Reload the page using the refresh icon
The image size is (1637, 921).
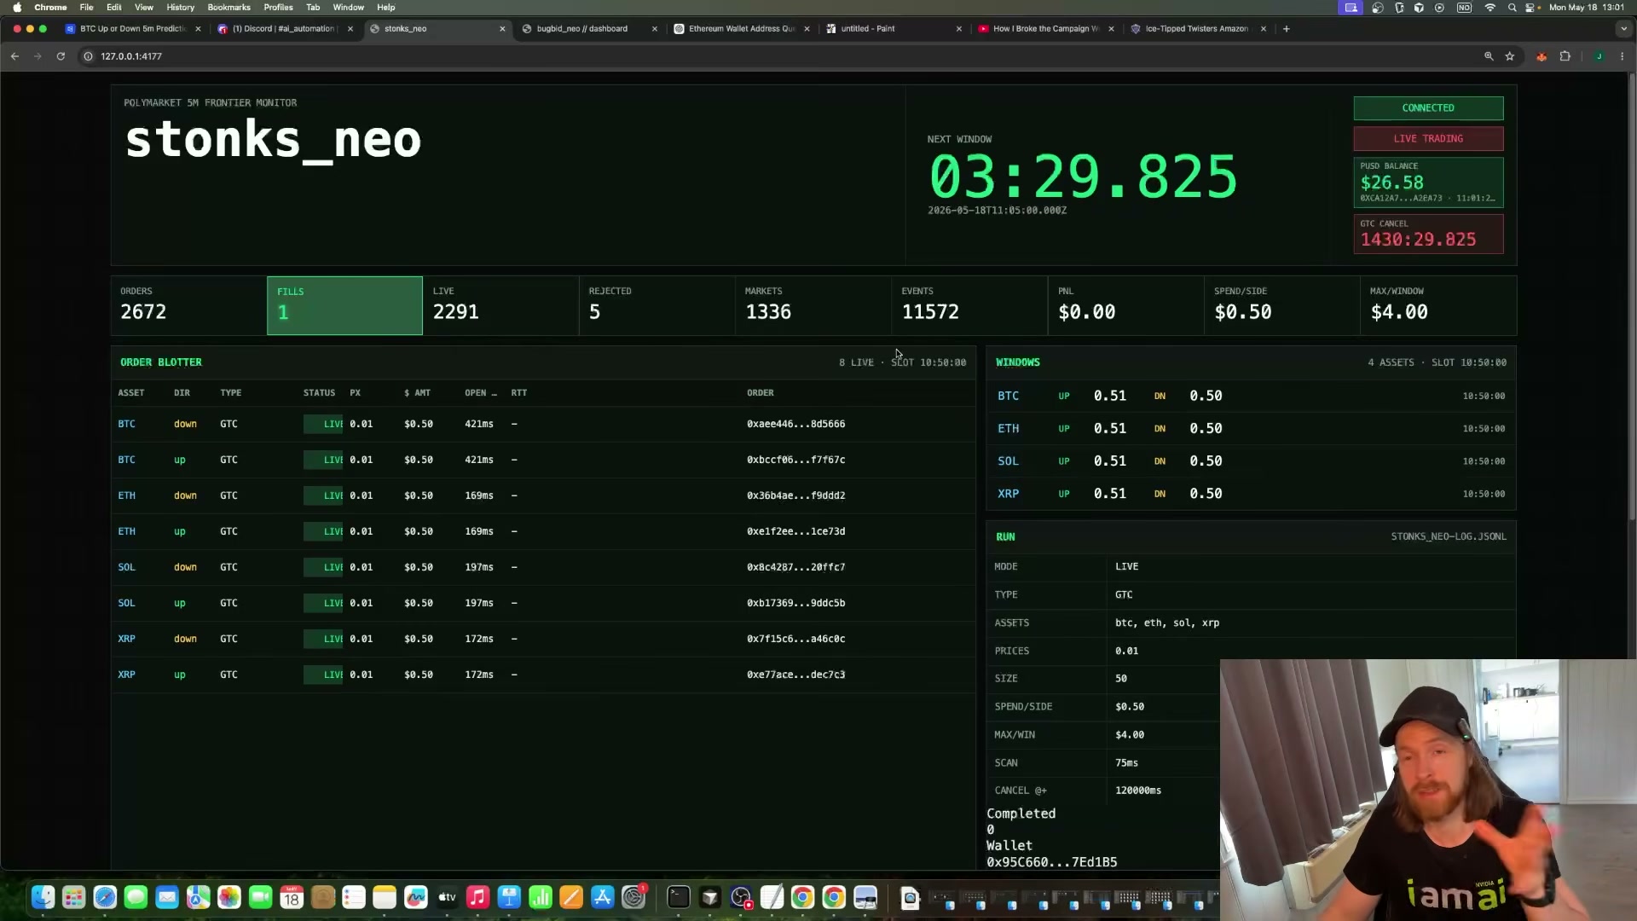click(x=61, y=56)
